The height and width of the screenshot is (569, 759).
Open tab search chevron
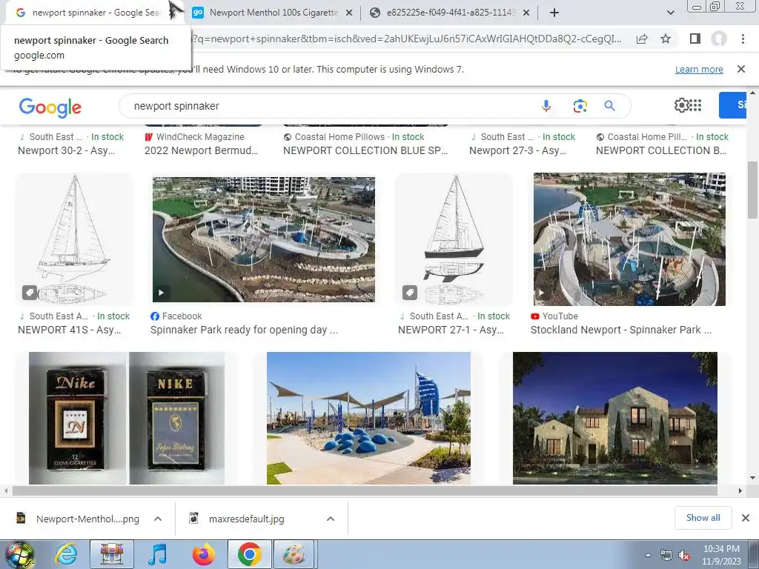(670, 13)
